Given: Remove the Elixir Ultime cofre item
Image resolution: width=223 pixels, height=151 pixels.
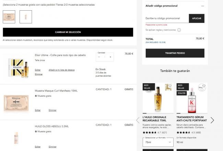Looking at the screenshot, I should [x=39, y=74].
